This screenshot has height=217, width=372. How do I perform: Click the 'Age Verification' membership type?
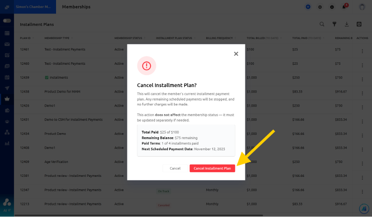tap(56, 162)
